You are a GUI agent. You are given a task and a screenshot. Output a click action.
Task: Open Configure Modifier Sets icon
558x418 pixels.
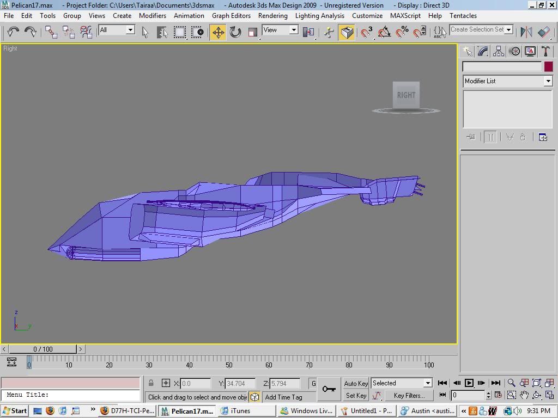(543, 137)
